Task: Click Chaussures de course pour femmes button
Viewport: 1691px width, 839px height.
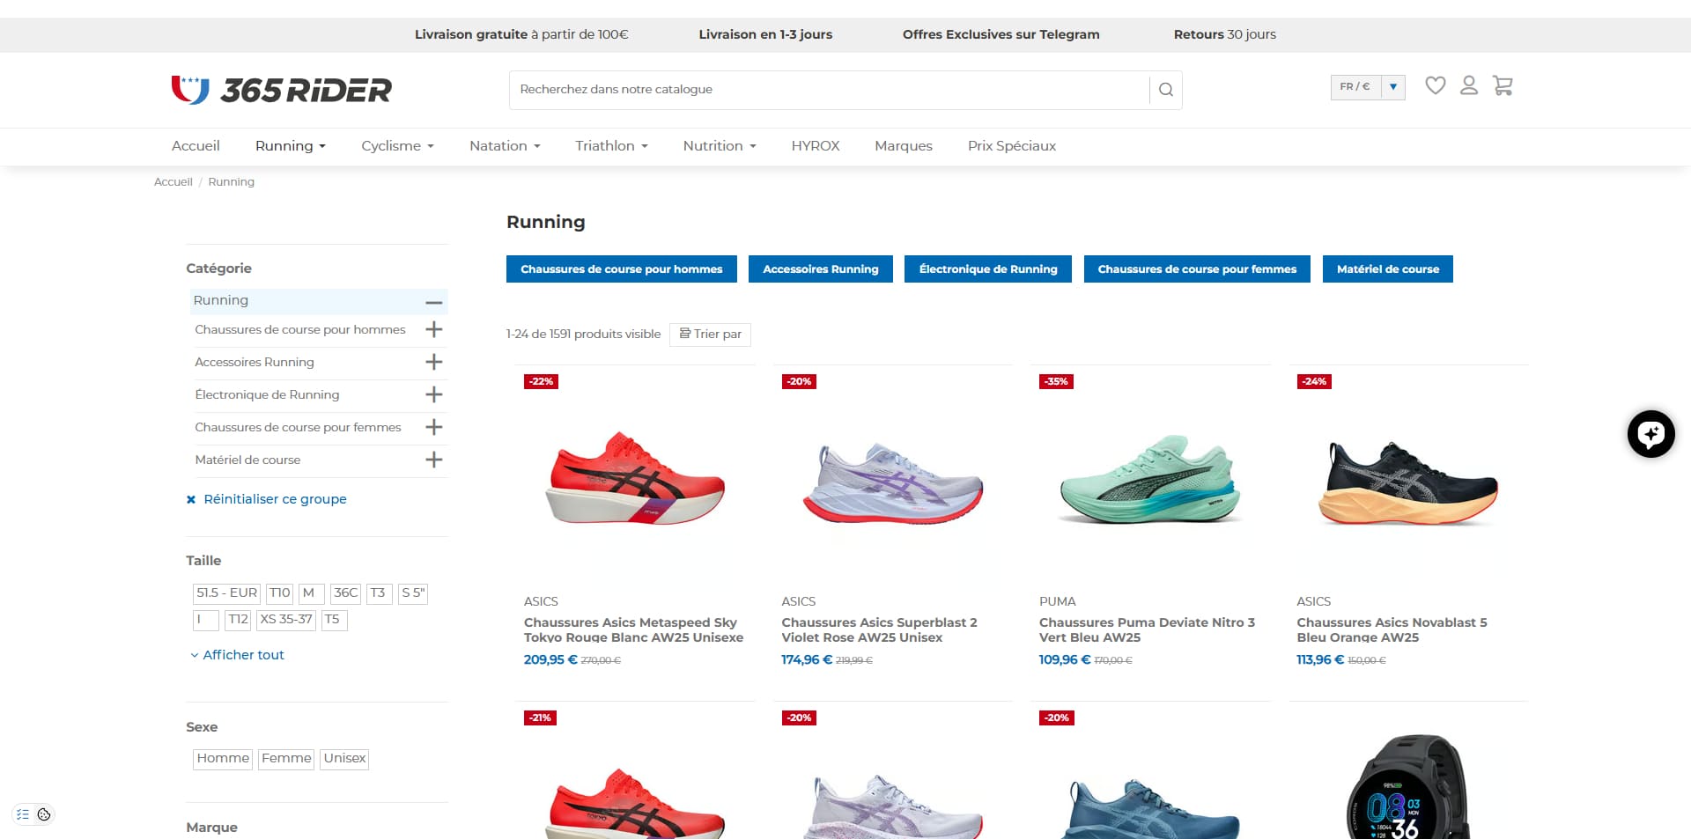Action: pyautogui.click(x=1197, y=269)
